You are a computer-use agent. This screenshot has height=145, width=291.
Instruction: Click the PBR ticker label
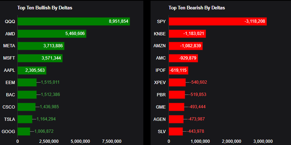tap(161, 95)
